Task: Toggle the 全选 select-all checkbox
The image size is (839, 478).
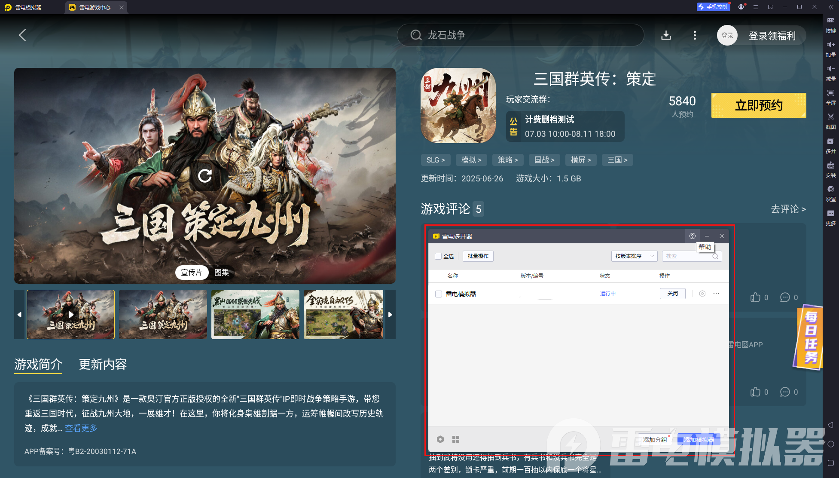Action: tap(438, 256)
